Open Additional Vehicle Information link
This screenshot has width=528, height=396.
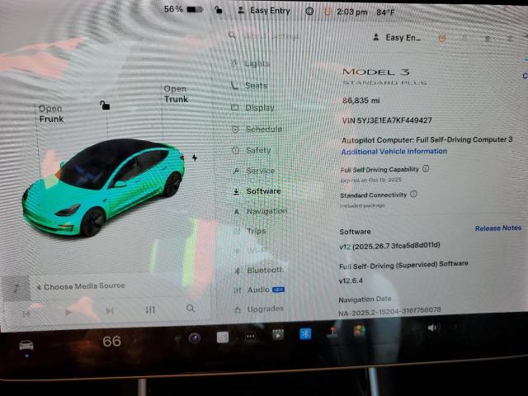[394, 151]
